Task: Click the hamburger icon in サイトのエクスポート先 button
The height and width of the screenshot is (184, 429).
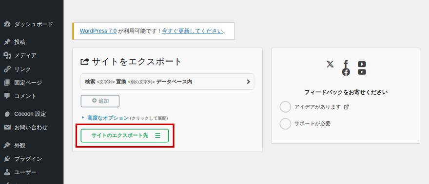Action: [157, 135]
